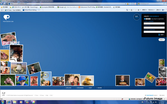Launch Internet Explorer from taskbar
Viewport: 167px width, 104px height.
[x=9, y=102]
